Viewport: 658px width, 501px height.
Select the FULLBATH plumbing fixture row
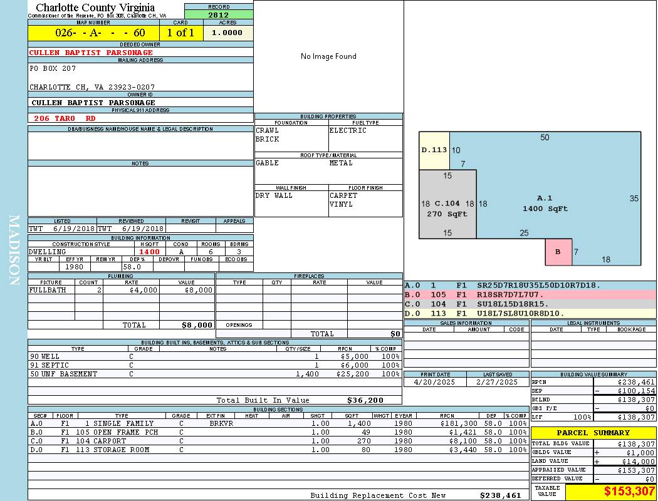[x=121, y=291]
